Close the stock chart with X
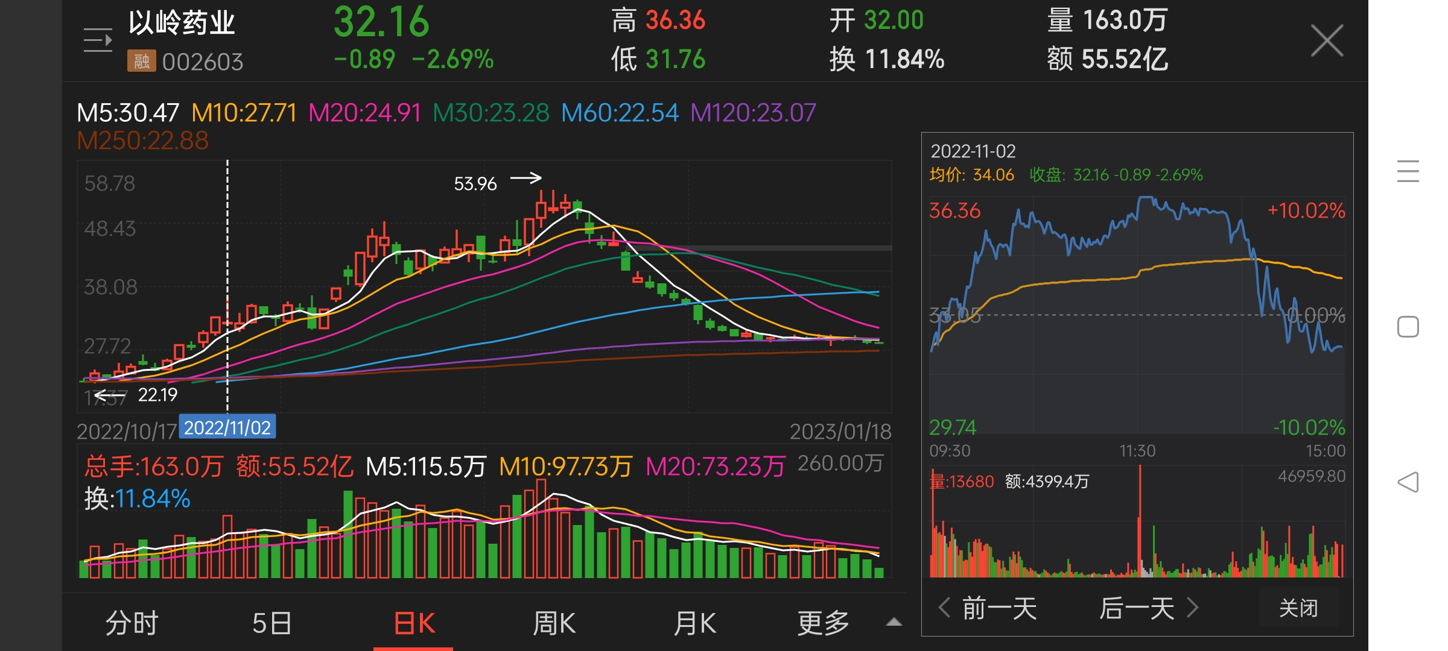1448x651 pixels. [x=1327, y=40]
